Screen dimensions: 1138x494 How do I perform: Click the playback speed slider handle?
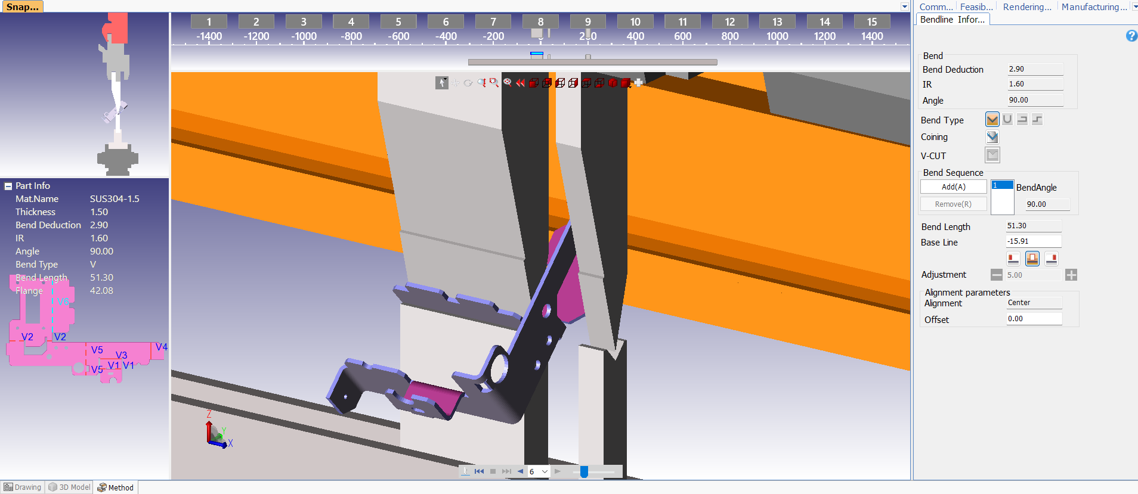[584, 471]
